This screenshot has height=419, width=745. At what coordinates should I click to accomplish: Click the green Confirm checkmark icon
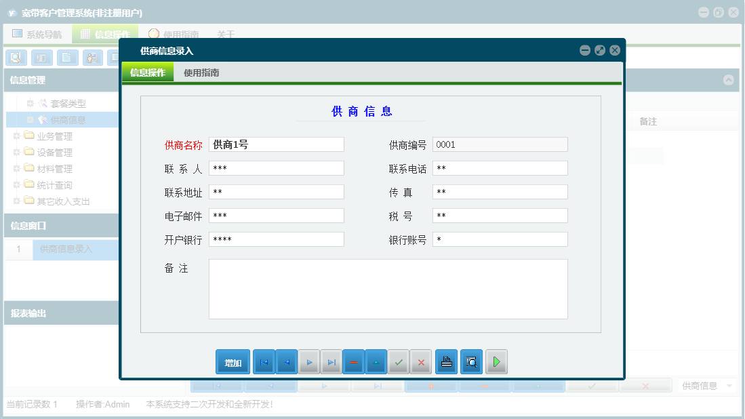coord(398,361)
